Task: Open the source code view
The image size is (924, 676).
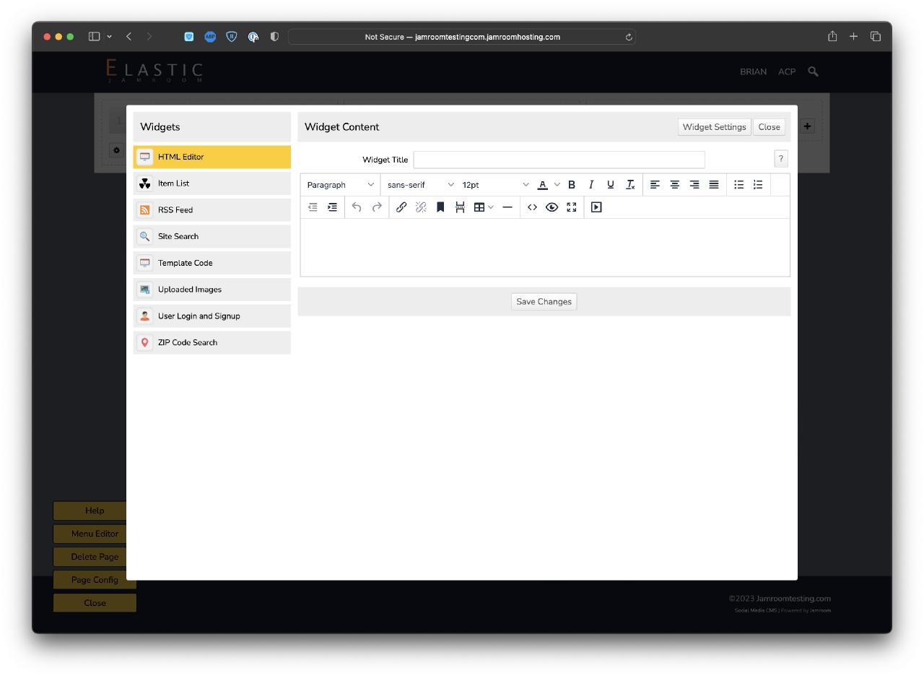Action: click(x=532, y=207)
